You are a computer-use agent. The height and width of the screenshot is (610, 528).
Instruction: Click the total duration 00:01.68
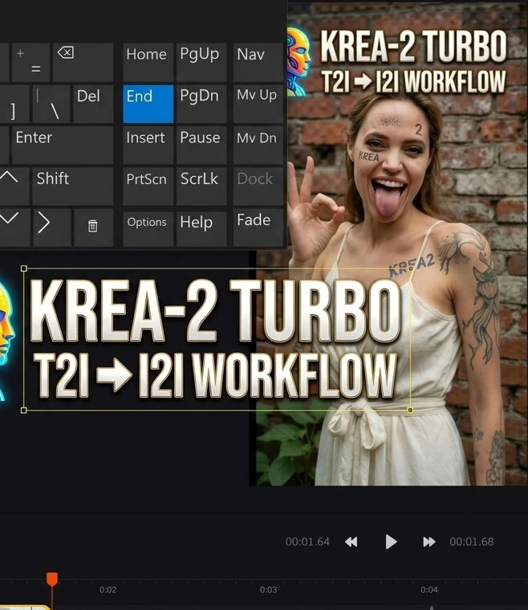tap(472, 542)
